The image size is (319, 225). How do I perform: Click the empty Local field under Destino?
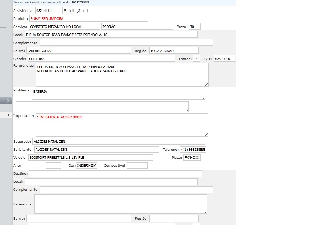[111, 181]
